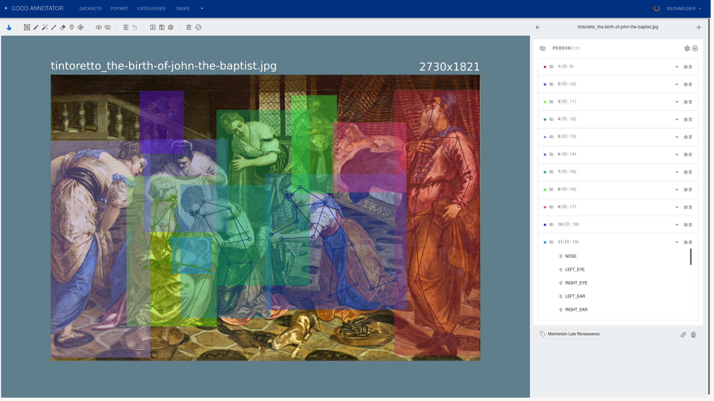714x401 pixels.
Task: Select the polygon pencil tool
Action: coord(36,27)
